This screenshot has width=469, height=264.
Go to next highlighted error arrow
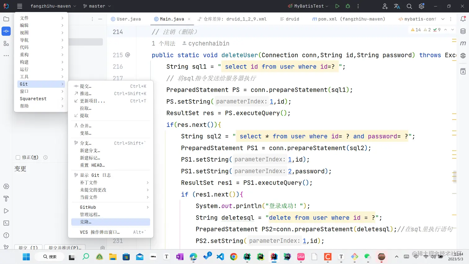pyautogui.click(x=453, y=30)
